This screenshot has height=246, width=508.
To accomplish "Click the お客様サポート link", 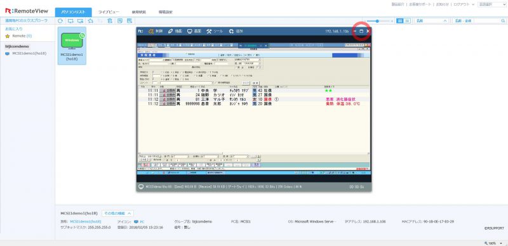I will tap(420, 4).
